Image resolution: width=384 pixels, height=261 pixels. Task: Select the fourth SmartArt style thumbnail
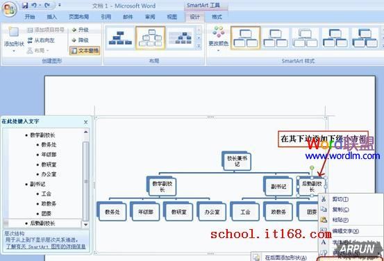click(x=335, y=38)
